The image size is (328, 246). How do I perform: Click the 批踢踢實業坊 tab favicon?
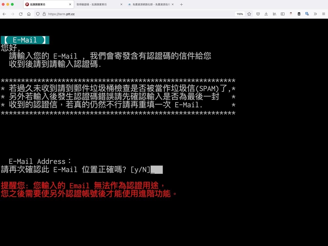27,4
